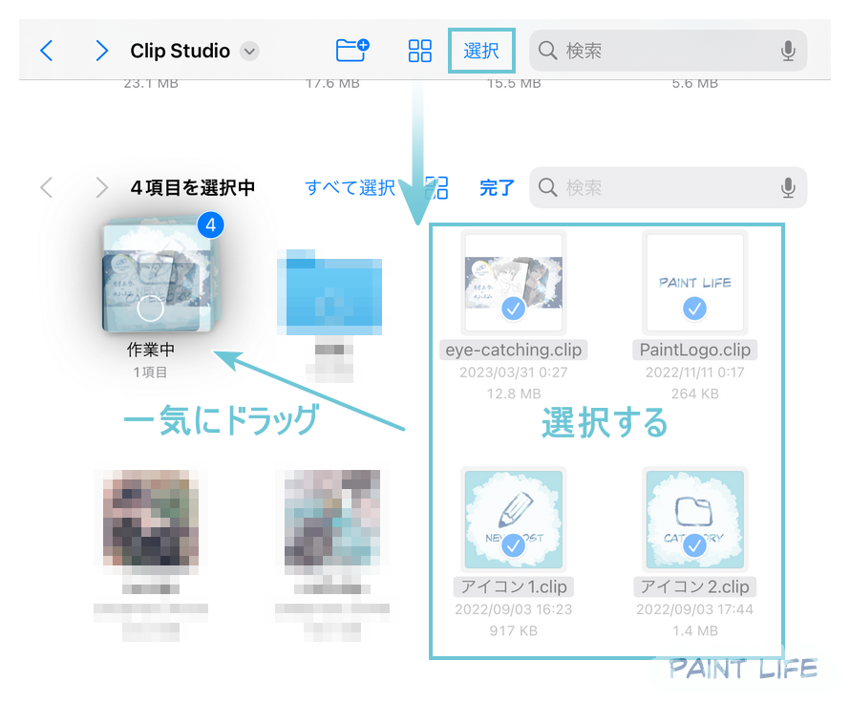Tap the grayed back chevron in selection toolbar

46,187
